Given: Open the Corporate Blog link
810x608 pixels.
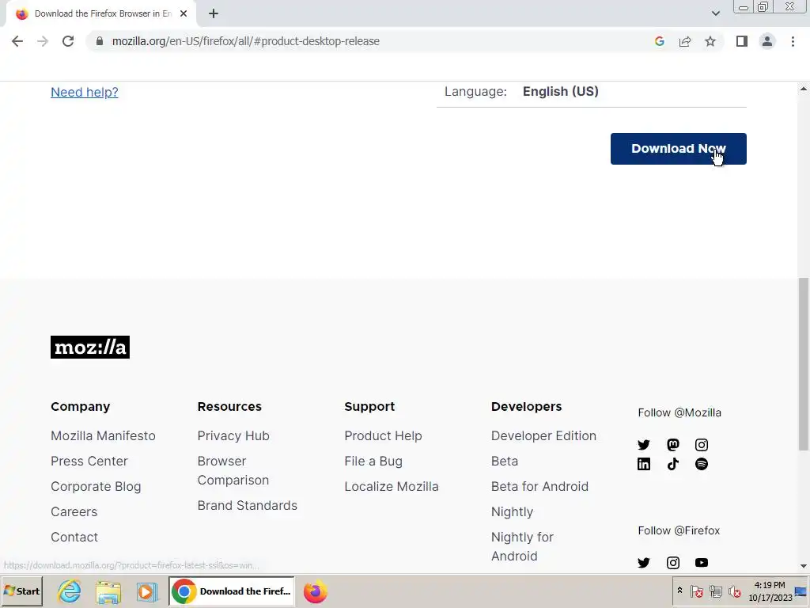Looking at the screenshot, I should [x=96, y=487].
